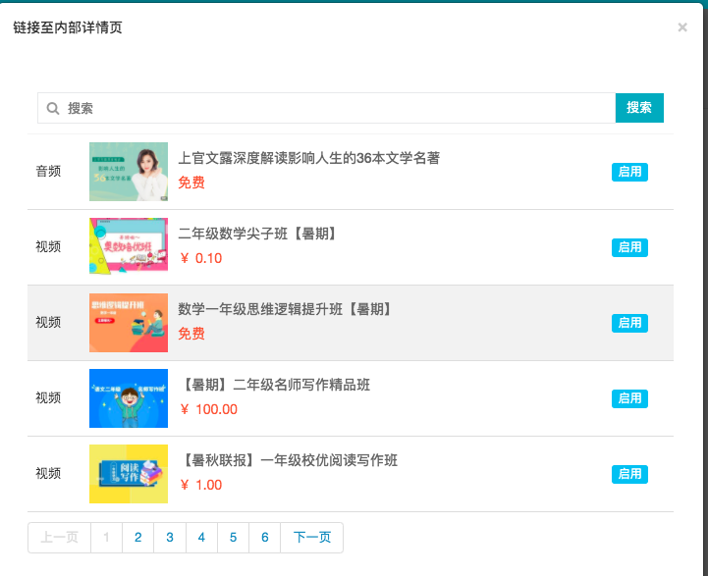708x576 pixels.
Task: Go to page 3
Action: (x=170, y=538)
